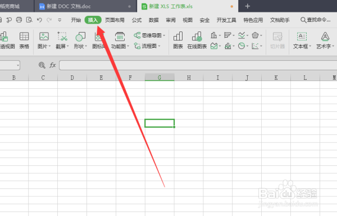The image size is (337, 216).
Task: Open the Name Box dropdown arrow
Action: coord(18,65)
